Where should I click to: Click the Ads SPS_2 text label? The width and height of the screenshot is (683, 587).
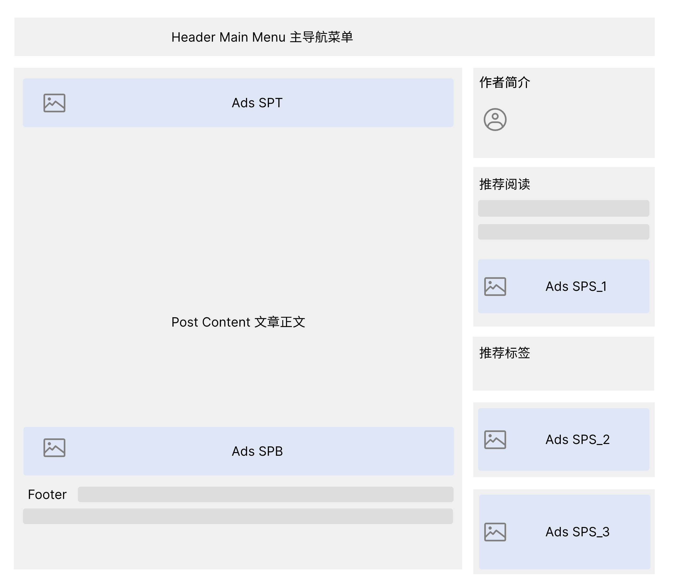(578, 440)
